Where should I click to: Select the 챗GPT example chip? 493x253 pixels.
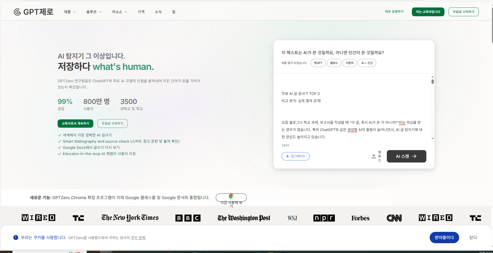tap(318, 63)
